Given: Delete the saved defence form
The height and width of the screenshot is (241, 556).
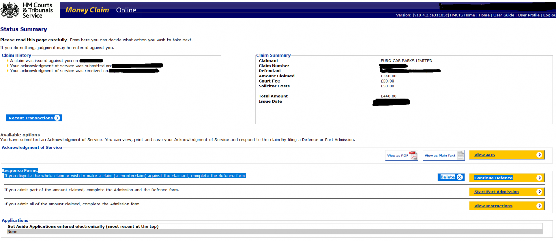Looking at the screenshot, I should pos(448,177).
